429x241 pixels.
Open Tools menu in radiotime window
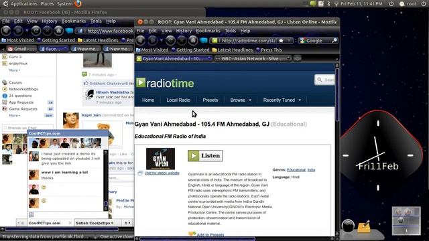(230, 31)
